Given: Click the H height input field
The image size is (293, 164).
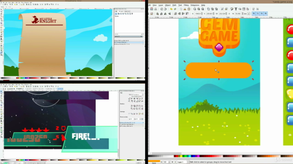Looking at the screenshot, I should click(238, 14).
